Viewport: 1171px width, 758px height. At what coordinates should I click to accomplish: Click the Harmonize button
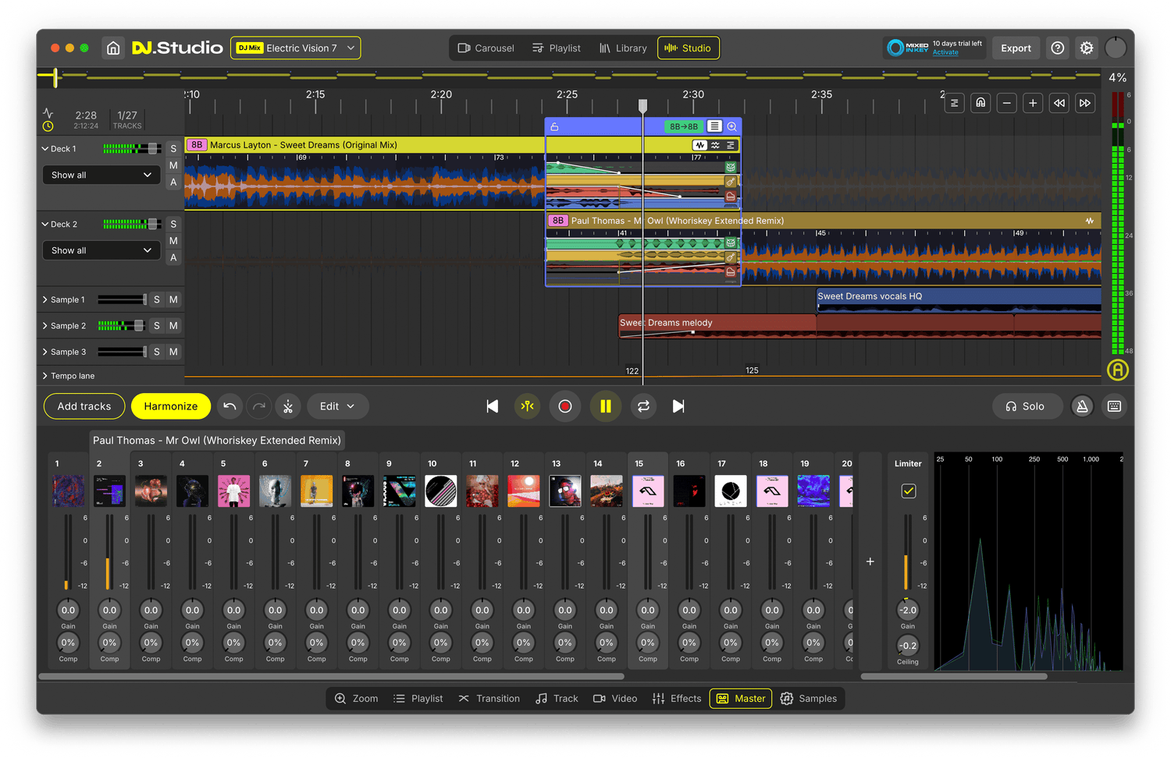click(170, 406)
